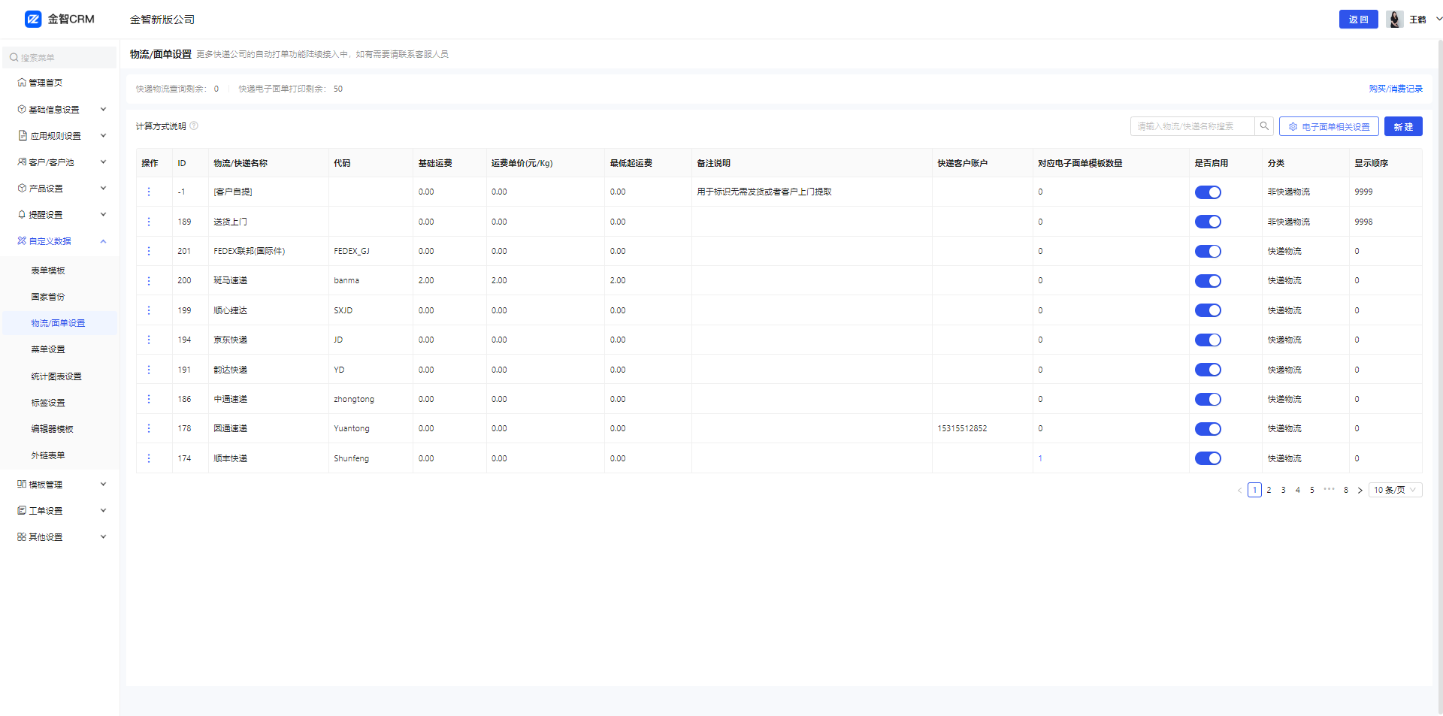Open the 计算方式说明 help question icon
Viewport: 1443px width, 716px height.
click(194, 126)
